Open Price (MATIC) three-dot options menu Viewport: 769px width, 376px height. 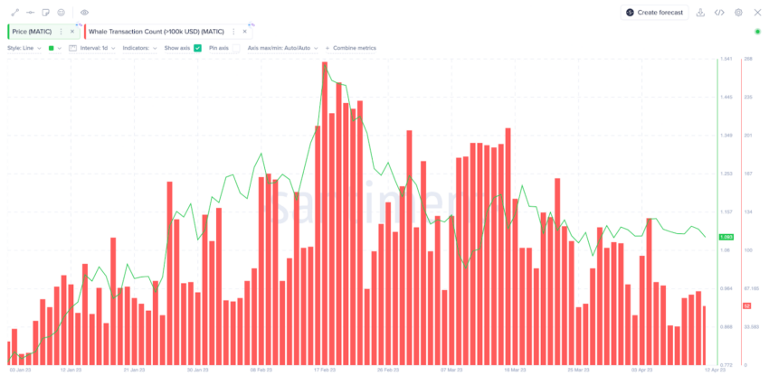pyautogui.click(x=61, y=32)
